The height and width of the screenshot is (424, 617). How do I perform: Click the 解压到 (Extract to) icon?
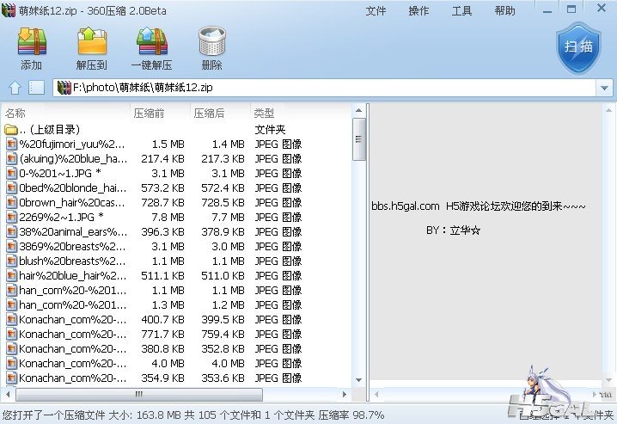[x=91, y=49]
